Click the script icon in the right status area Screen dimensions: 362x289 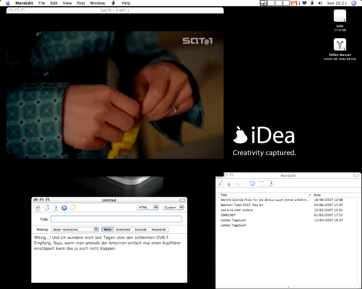point(312,3)
